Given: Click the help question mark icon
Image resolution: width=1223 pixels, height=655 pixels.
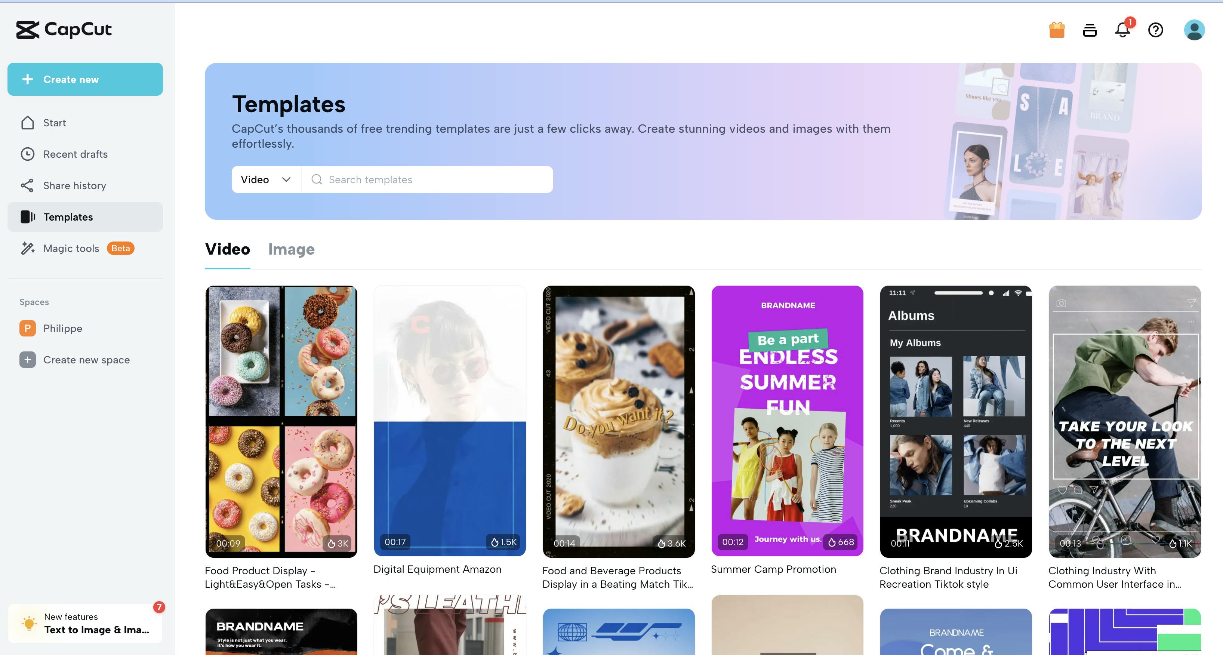Looking at the screenshot, I should pyautogui.click(x=1155, y=30).
